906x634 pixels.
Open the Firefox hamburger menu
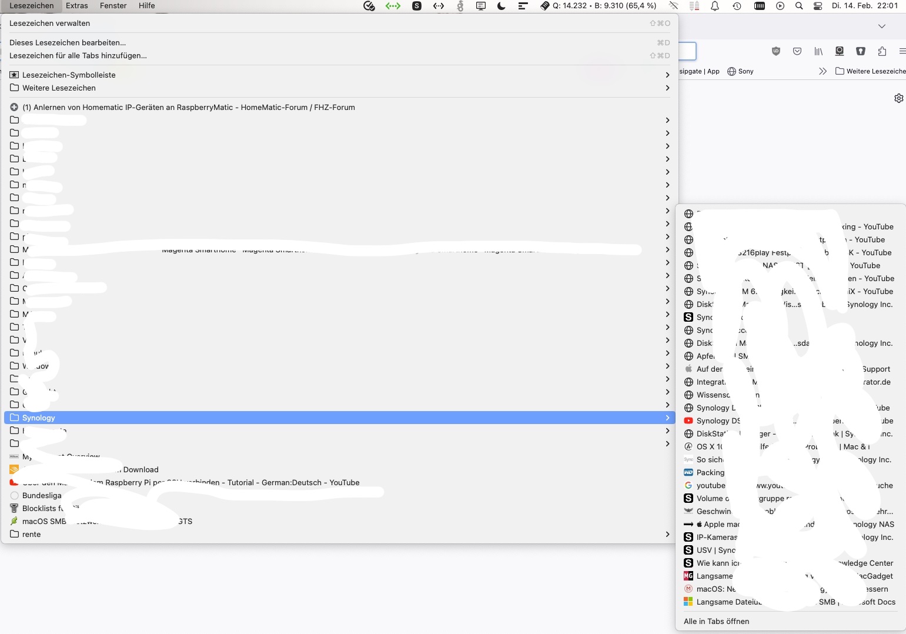[902, 51]
